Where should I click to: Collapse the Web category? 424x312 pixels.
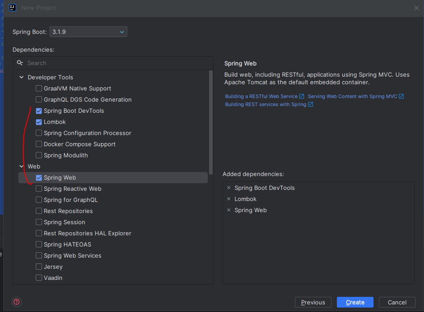pos(21,166)
